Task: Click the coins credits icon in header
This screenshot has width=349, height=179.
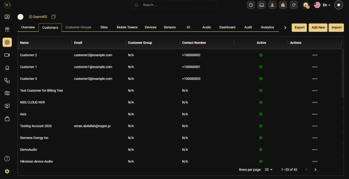Action: point(307,5)
